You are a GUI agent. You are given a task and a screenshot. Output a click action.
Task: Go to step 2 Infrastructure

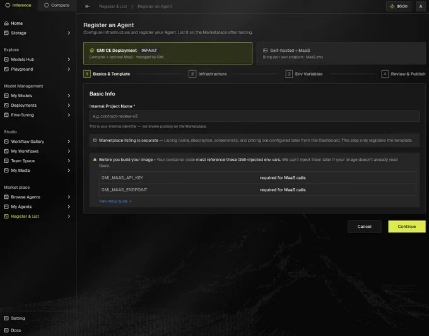208,74
